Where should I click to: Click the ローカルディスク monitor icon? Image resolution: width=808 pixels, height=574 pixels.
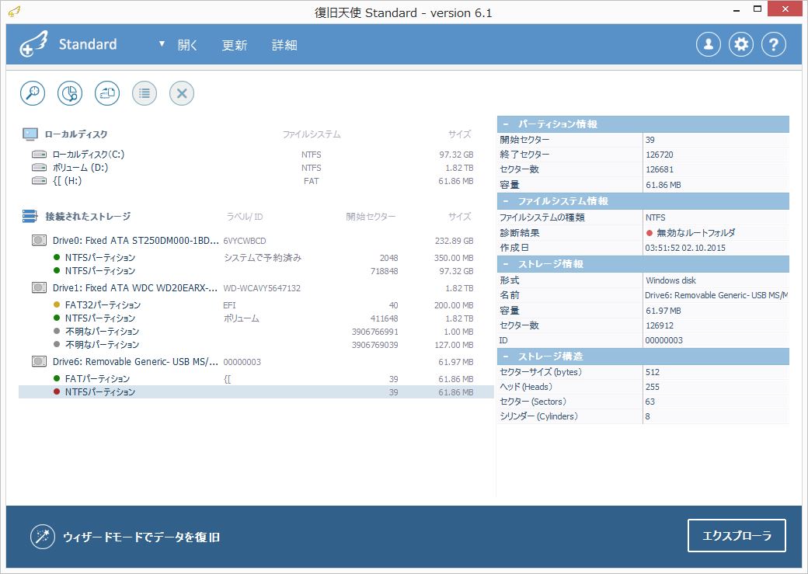[30, 134]
